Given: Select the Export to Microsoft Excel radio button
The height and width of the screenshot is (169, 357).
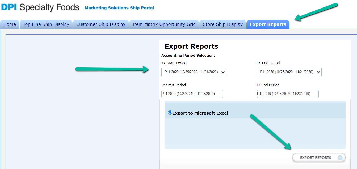Looking at the screenshot, I should [x=170, y=113].
